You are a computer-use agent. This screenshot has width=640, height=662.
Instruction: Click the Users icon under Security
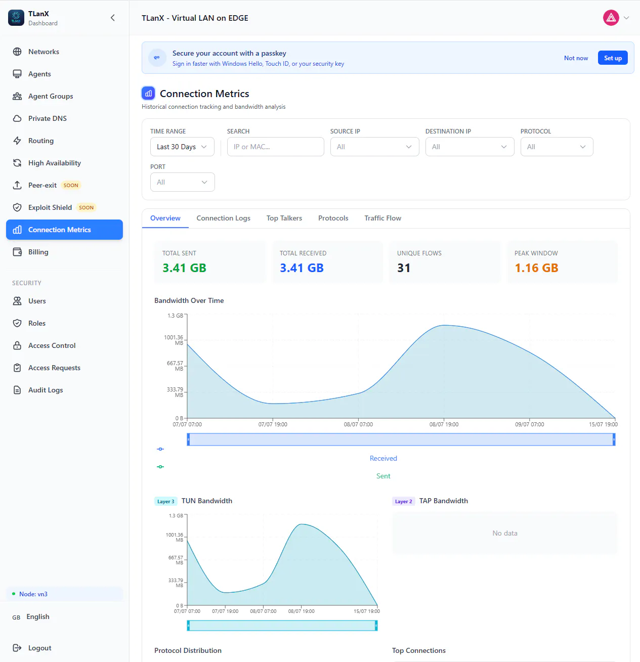17,301
